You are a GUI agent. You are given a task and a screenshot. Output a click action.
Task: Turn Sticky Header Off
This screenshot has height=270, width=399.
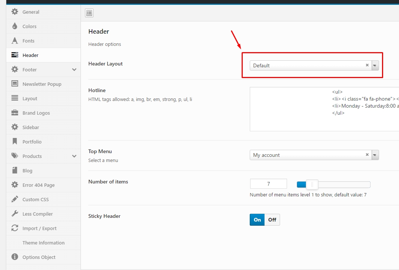(272, 220)
